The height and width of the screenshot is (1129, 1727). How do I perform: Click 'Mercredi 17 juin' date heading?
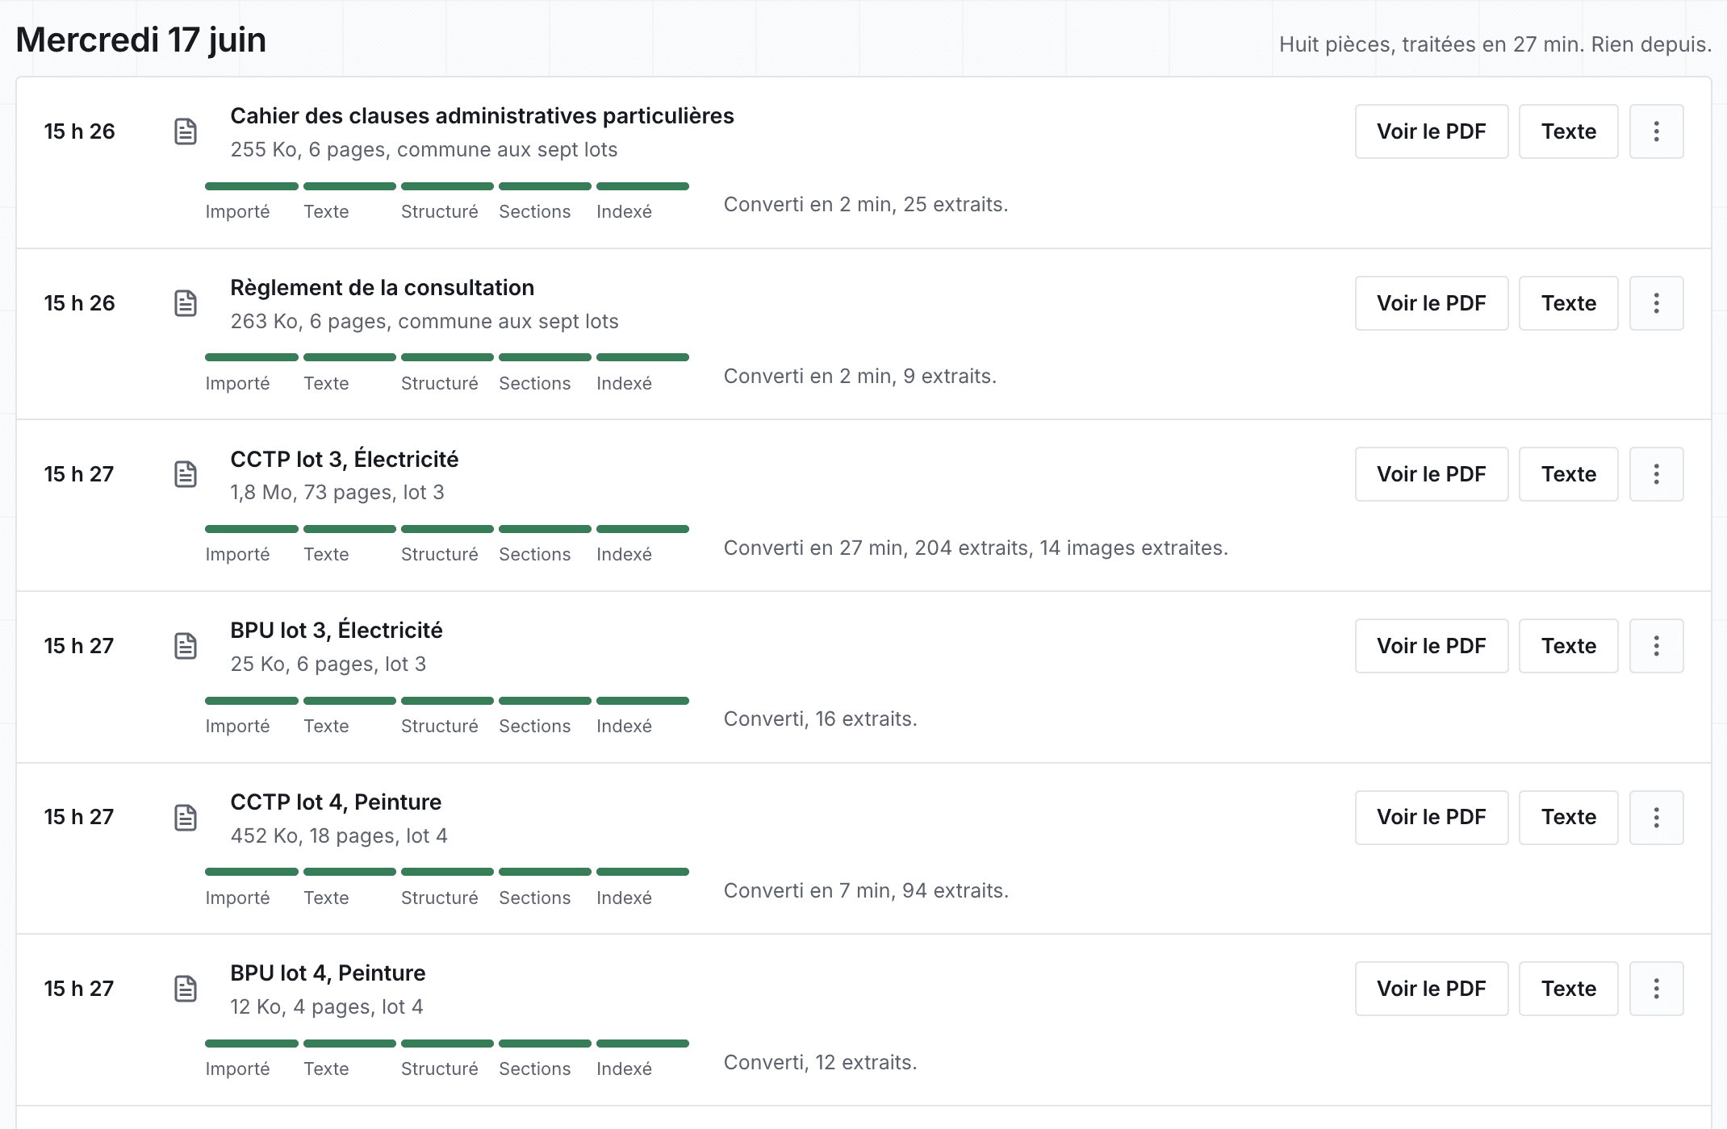140,40
